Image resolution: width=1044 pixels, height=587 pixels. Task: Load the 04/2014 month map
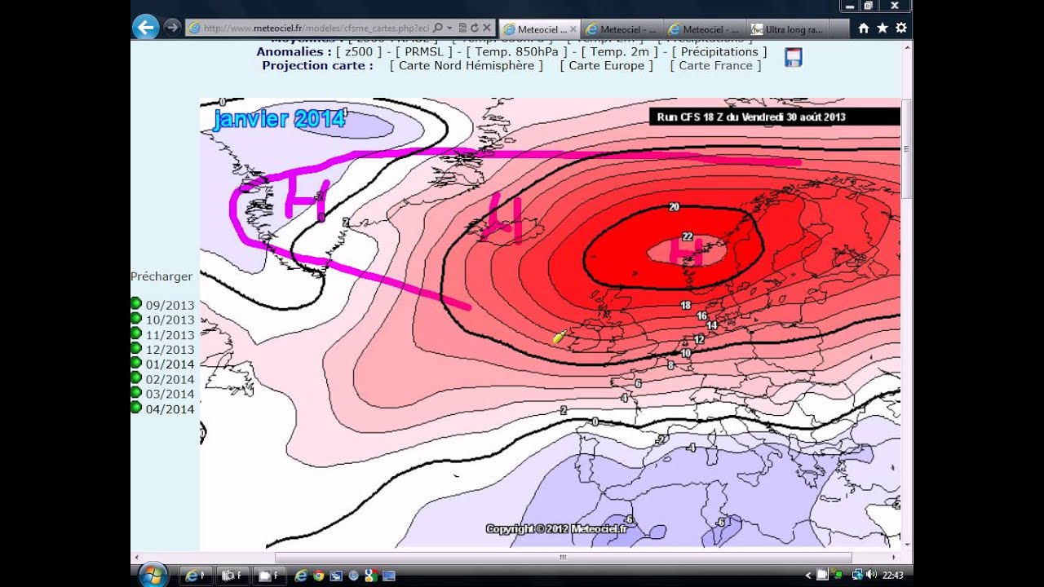[x=170, y=408]
